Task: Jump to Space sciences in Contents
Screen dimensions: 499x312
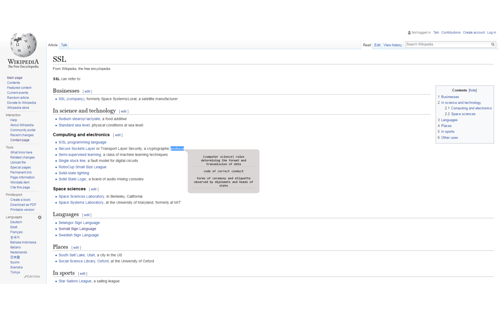Action: point(463,114)
